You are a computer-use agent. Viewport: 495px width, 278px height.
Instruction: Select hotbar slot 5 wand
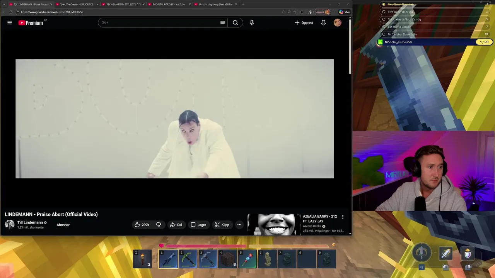pyautogui.click(x=247, y=259)
